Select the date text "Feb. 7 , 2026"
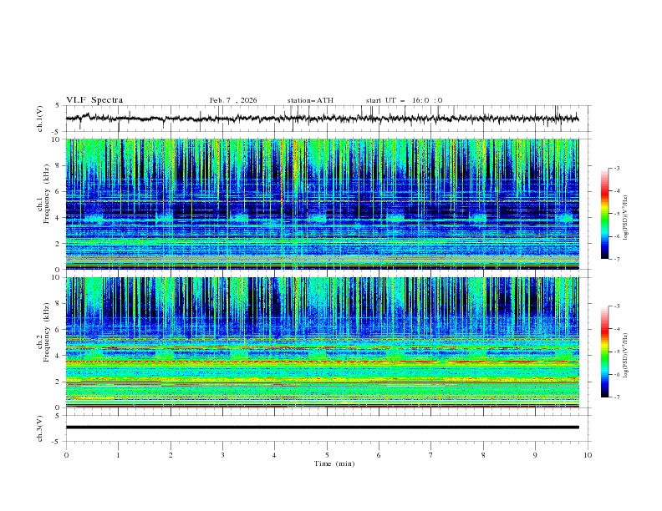Image resolution: width=662 pixels, height=511 pixels. [233, 100]
